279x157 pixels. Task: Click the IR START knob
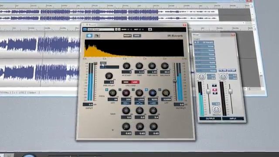coord(126,66)
